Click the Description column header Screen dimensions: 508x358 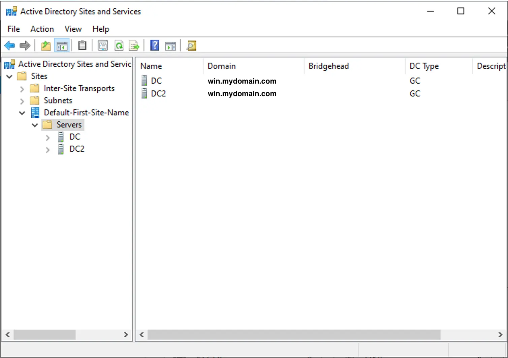pyautogui.click(x=489, y=66)
